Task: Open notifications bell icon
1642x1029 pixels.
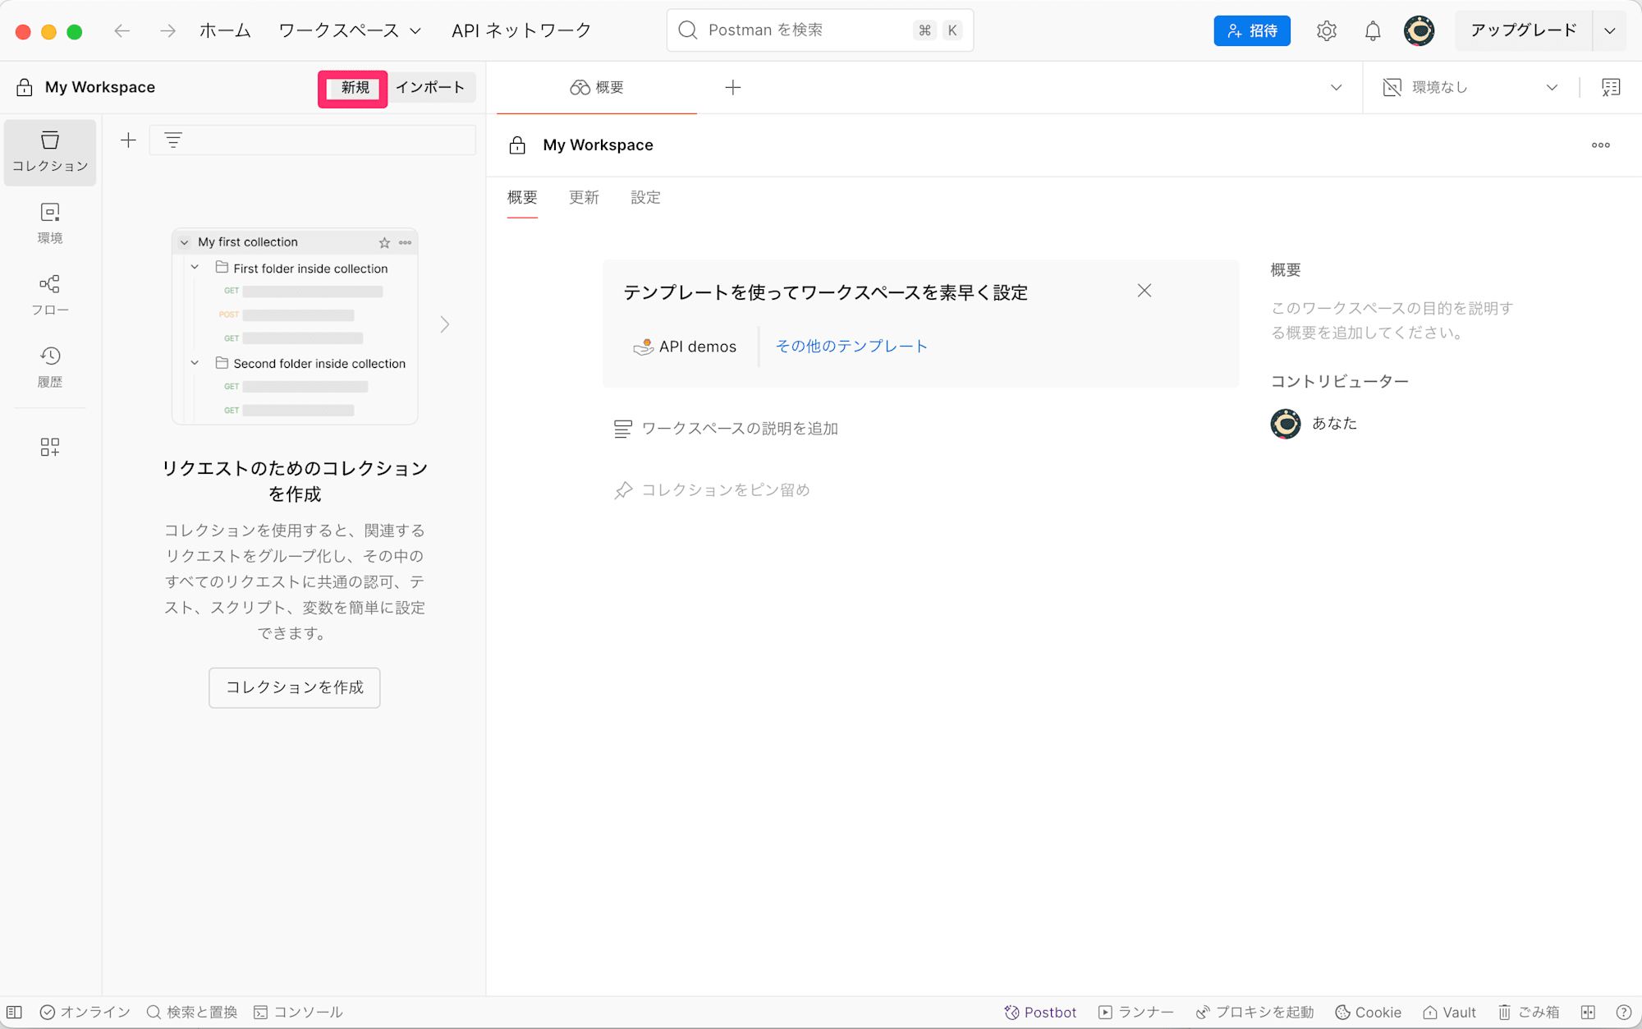Action: pos(1373,31)
